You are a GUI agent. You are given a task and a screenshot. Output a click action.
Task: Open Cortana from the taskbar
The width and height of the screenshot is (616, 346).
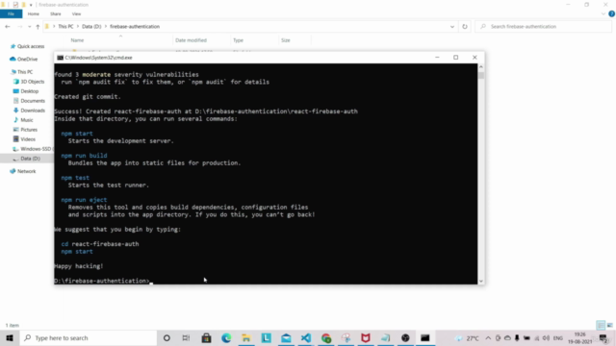(167, 337)
